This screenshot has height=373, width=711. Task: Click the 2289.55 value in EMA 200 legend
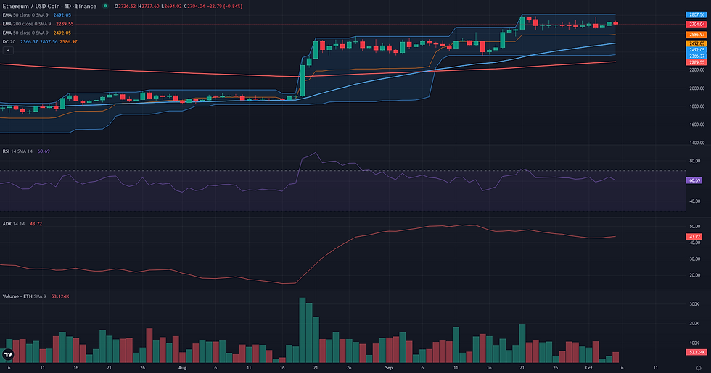pos(65,24)
